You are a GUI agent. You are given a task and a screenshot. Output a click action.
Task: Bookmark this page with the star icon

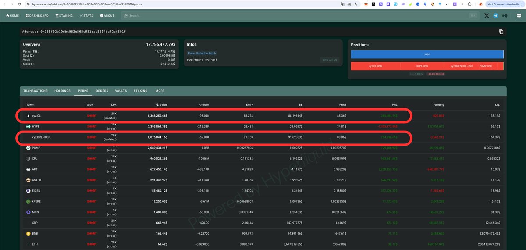pyautogui.click(x=355, y=4)
